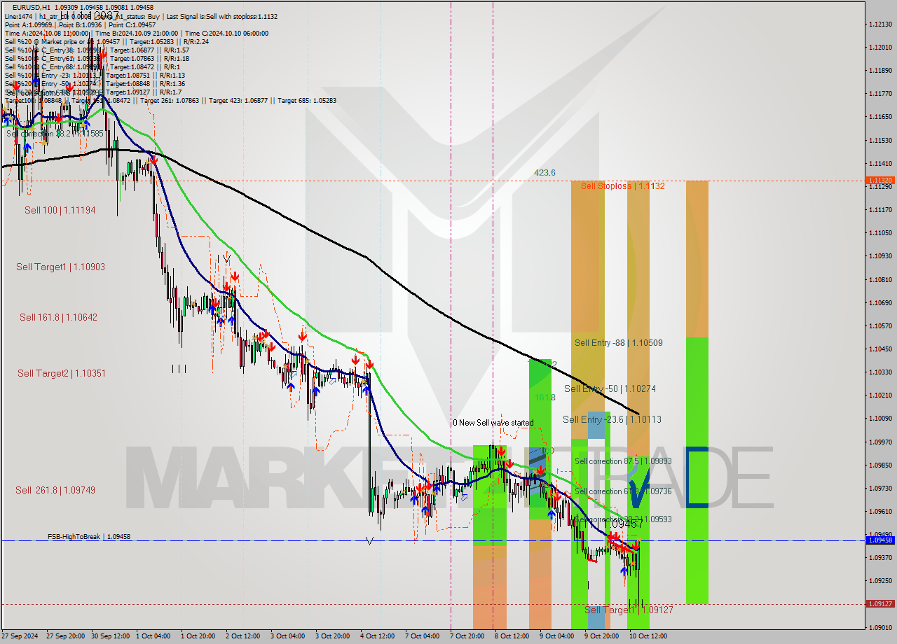
Task: Click the 1.12010 price axis value
Action: (879, 48)
